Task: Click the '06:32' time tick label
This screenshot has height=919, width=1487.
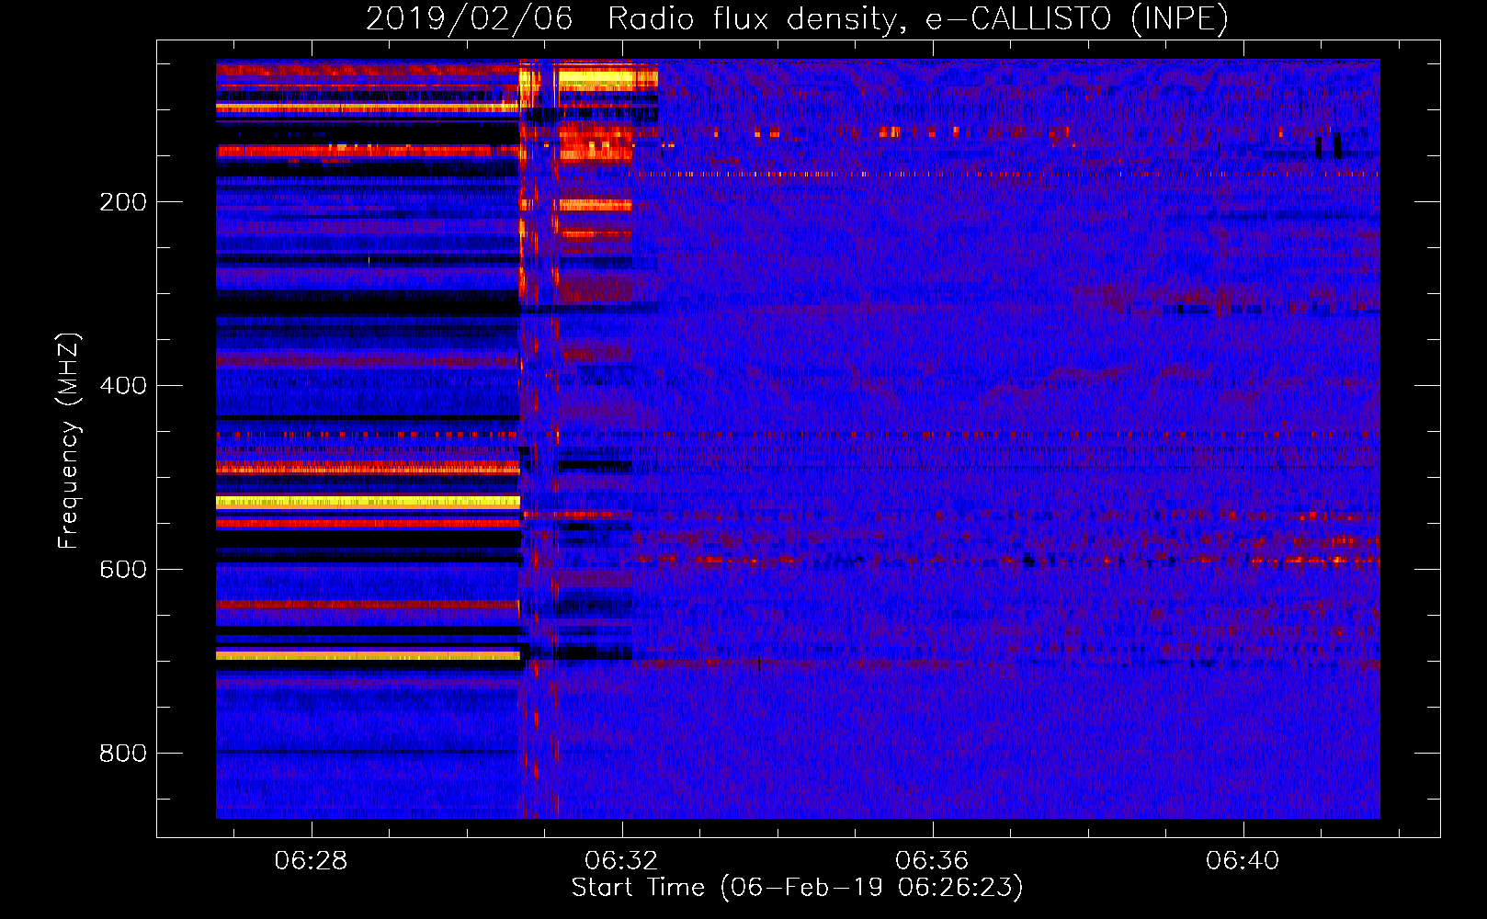Action: coord(622,860)
